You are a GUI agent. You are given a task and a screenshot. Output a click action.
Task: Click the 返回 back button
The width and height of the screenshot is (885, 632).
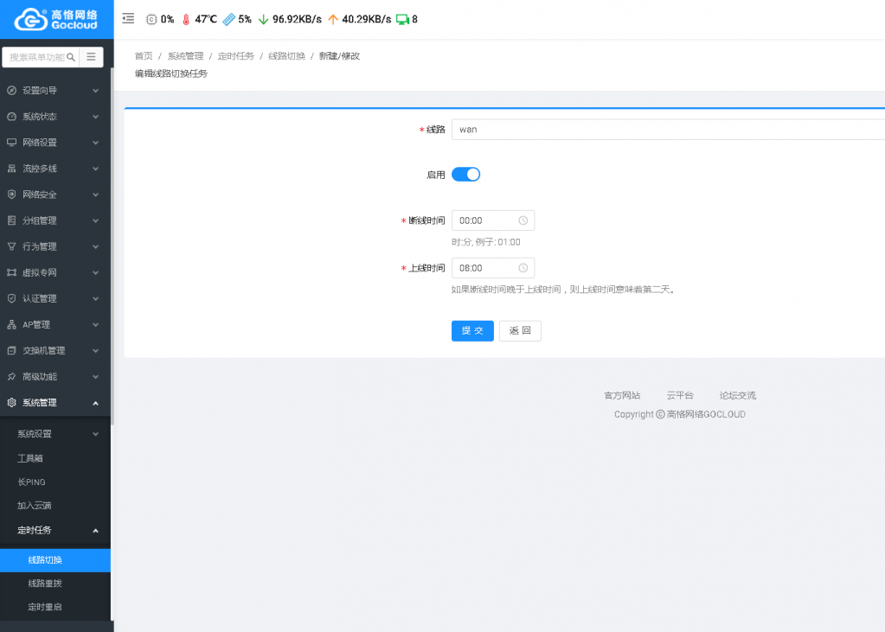[x=520, y=331]
